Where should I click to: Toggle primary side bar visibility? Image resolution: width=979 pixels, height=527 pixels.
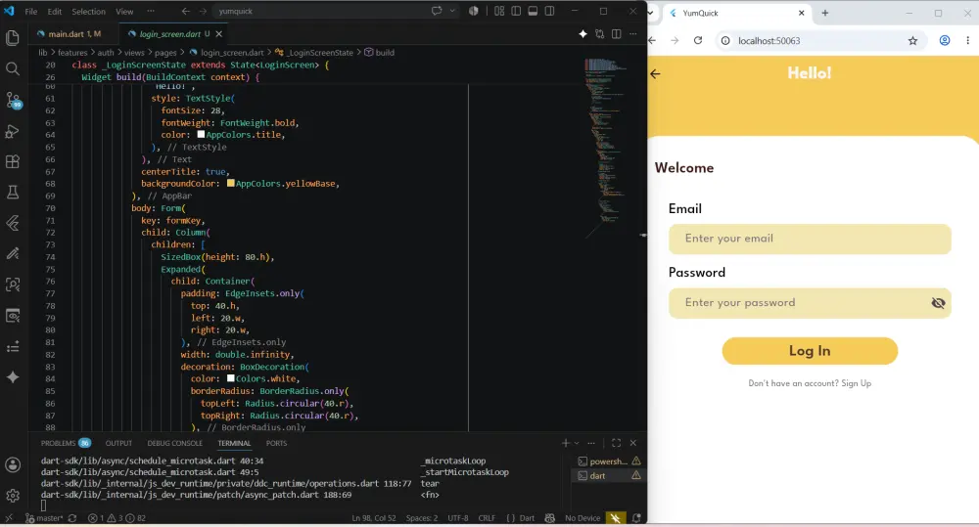point(516,11)
